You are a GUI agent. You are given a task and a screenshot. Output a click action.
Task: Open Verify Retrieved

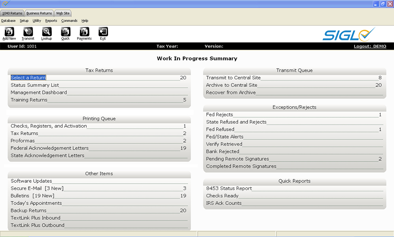pos(224,144)
